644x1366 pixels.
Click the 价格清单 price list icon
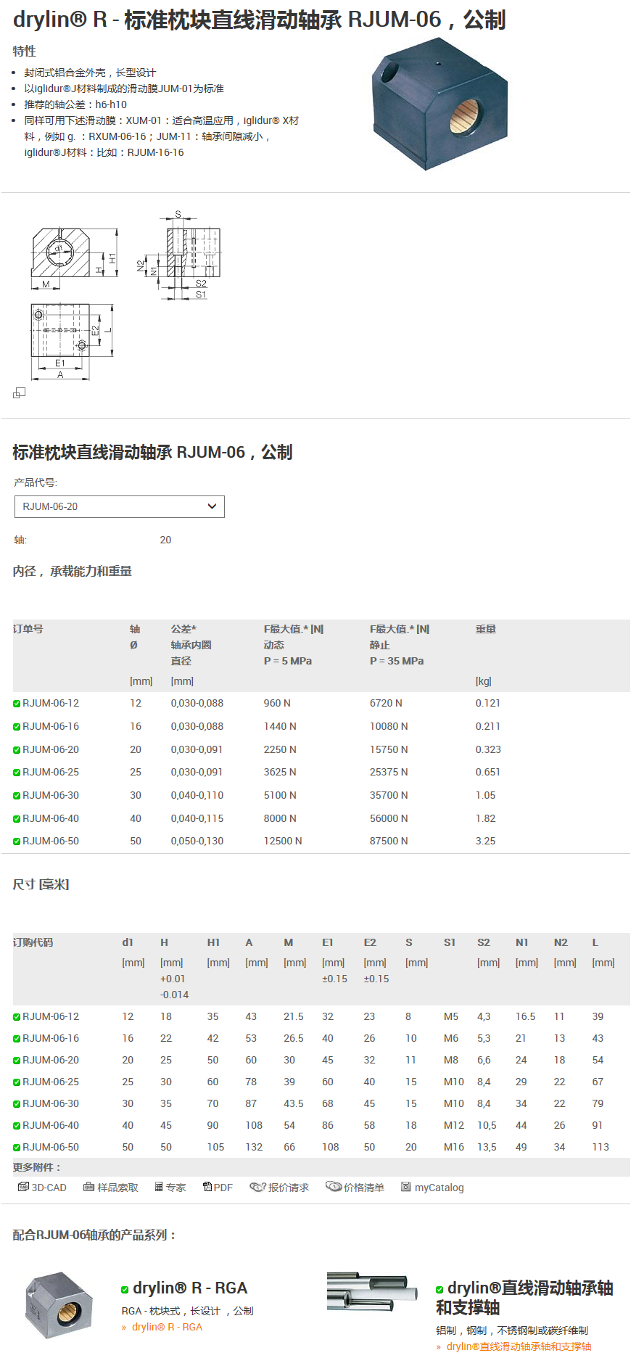coord(334,1187)
